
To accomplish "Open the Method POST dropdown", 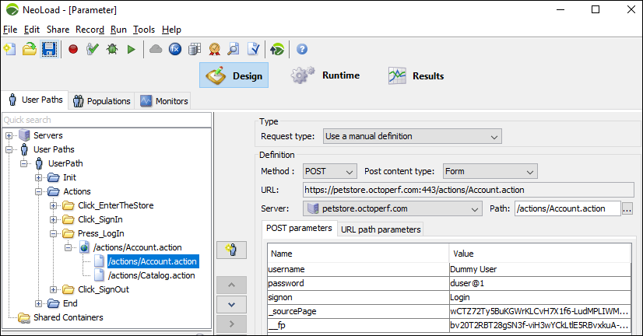I will [x=329, y=171].
